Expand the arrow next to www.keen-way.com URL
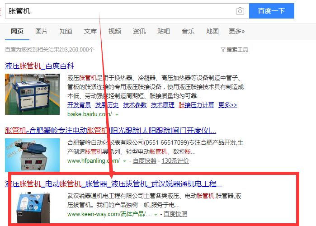The image size is (316, 226). [156, 215]
